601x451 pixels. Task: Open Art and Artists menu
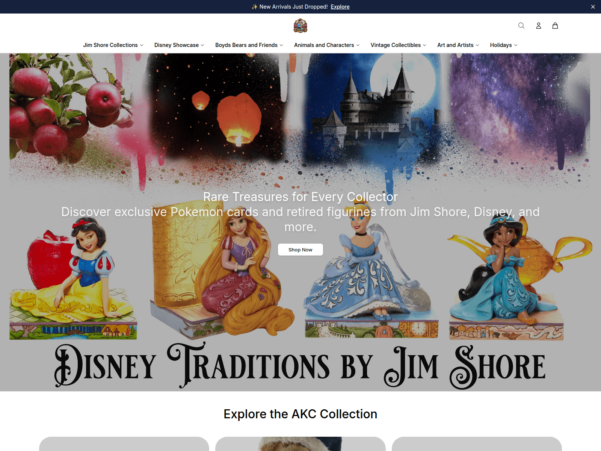tap(458, 45)
